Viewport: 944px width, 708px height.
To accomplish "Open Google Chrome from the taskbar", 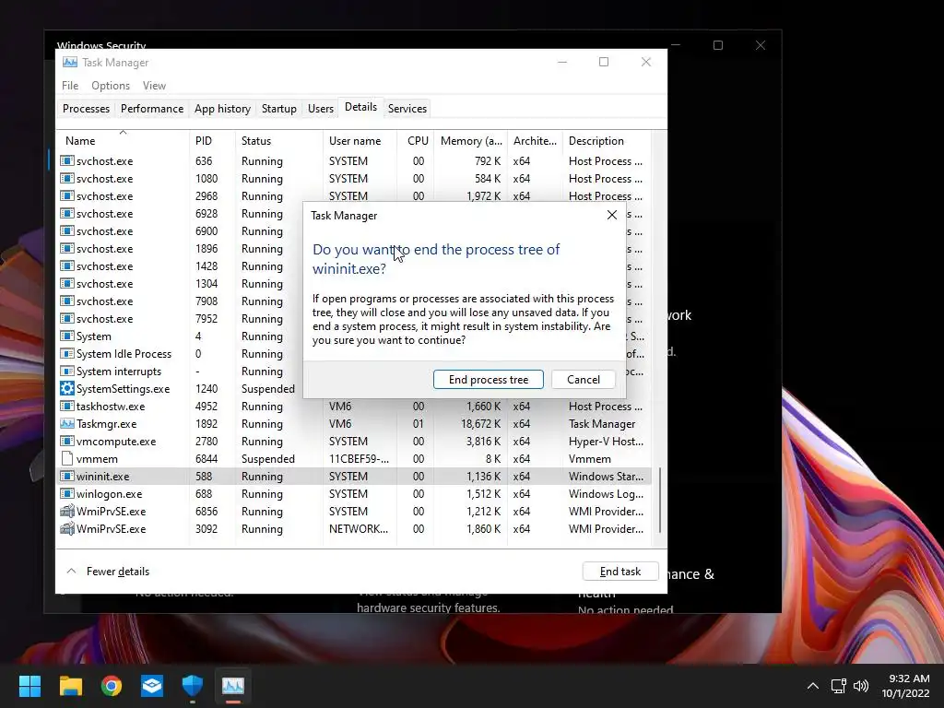I will point(112,685).
